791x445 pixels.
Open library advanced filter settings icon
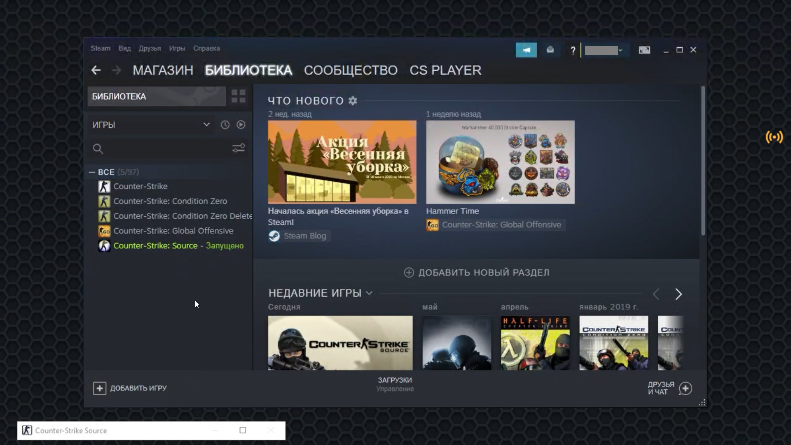point(239,148)
